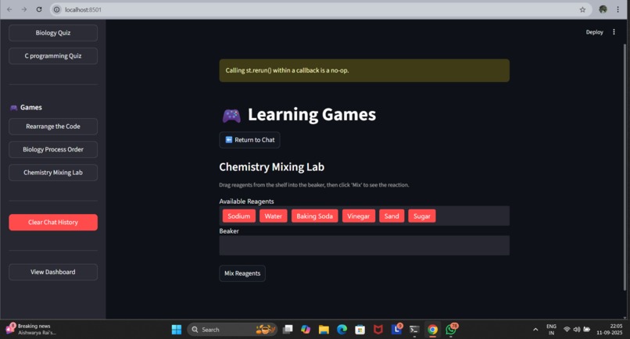Click the Deploy button
This screenshot has height=339, width=630.
[x=594, y=32]
